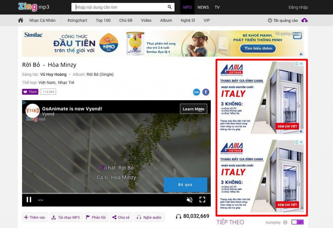This screenshot has height=228, width=333.
Task: Open the NEWS tab
Action: (203, 7)
